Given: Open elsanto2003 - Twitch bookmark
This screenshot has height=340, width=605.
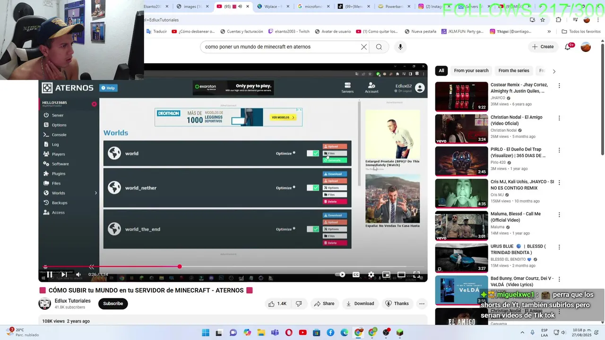Looking at the screenshot, I should [x=289, y=32].
